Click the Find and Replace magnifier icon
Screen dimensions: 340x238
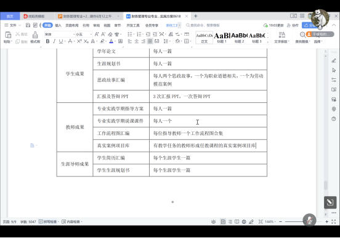[x=302, y=35]
